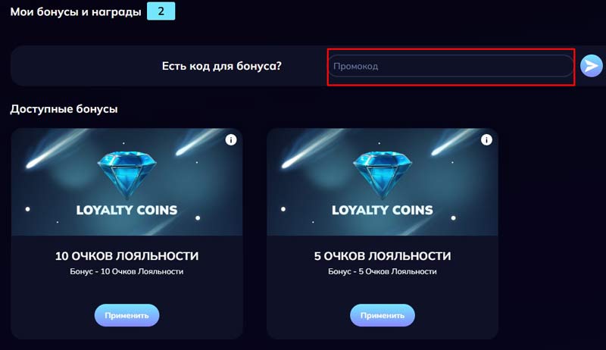The image size is (606, 350).
Task: Click the Есть код для бонуса? label
Action: (x=222, y=66)
